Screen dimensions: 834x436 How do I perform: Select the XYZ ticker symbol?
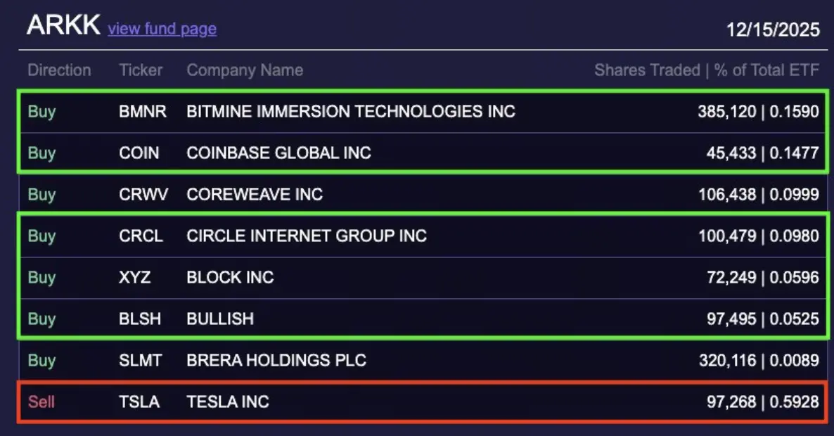[134, 277]
